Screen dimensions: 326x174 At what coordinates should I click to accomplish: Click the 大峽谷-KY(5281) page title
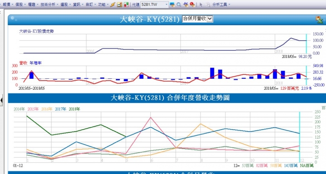(x=149, y=19)
